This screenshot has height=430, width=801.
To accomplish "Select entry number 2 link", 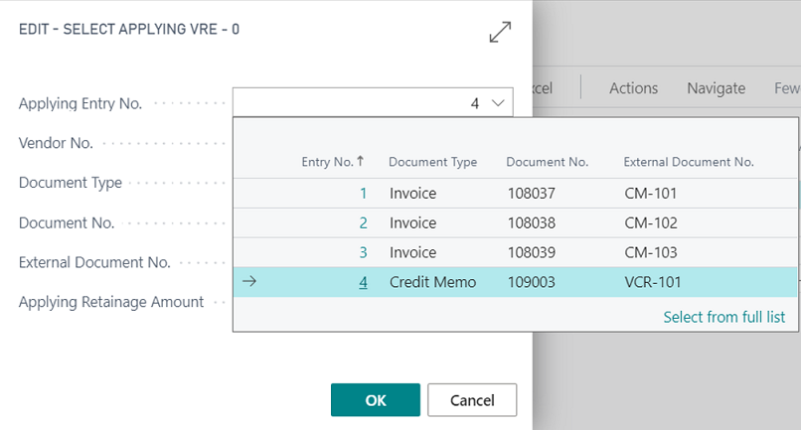I will [x=363, y=223].
